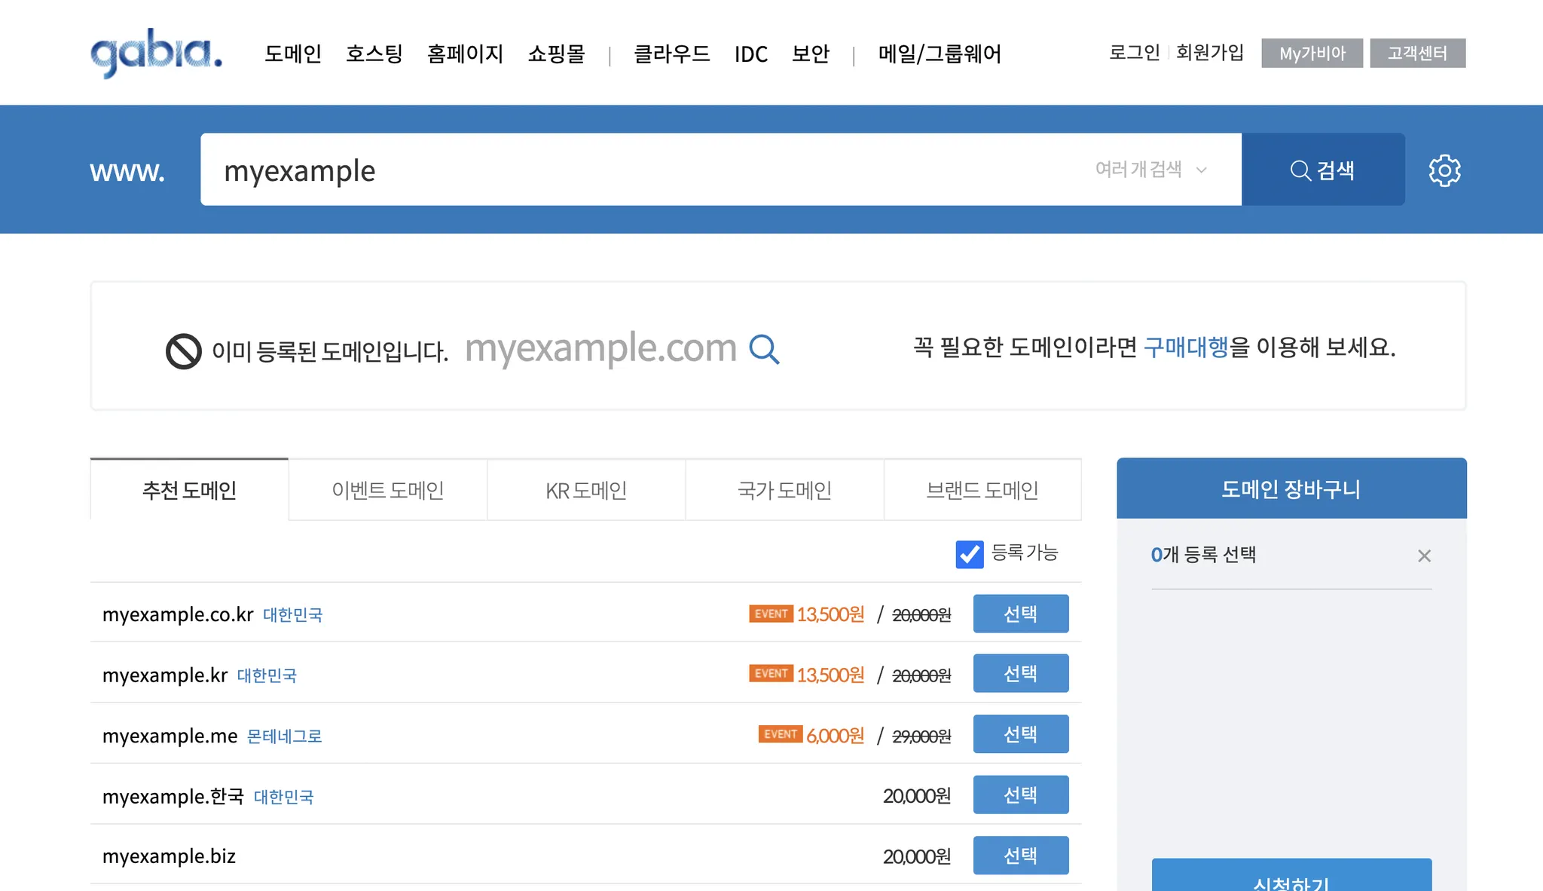
Task: Click EVENT badge on myexample.me row
Action: [x=779, y=734]
